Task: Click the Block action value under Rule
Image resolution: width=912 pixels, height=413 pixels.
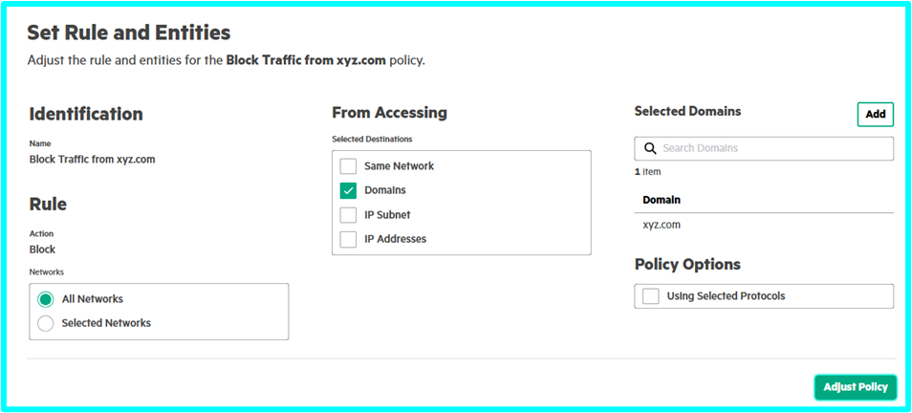Action: click(x=42, y=250)
